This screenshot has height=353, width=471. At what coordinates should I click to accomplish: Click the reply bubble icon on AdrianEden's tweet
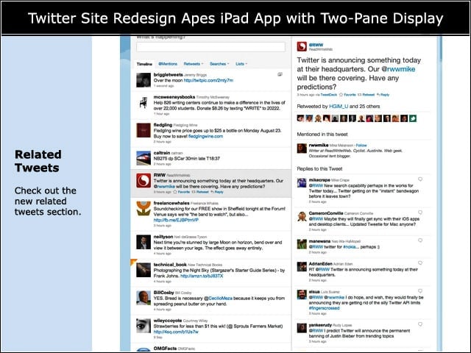click(x=420, y=263)
